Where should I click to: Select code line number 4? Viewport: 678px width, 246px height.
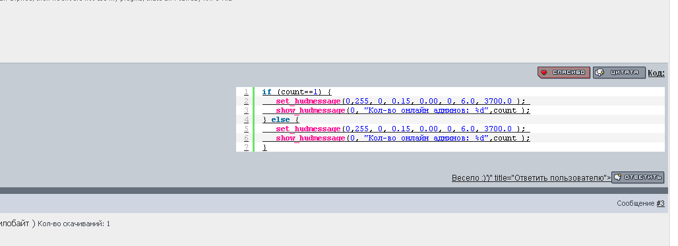tap(246, 119)
